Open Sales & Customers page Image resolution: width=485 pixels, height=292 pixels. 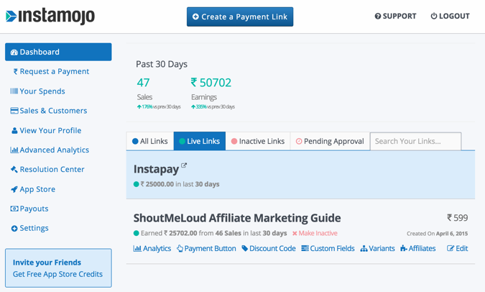point(49,111)
